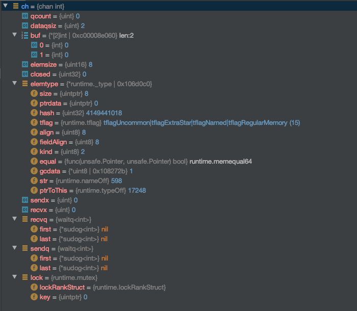
Task: Collapse the lock mutex node
Action: [x=15, y=277]
